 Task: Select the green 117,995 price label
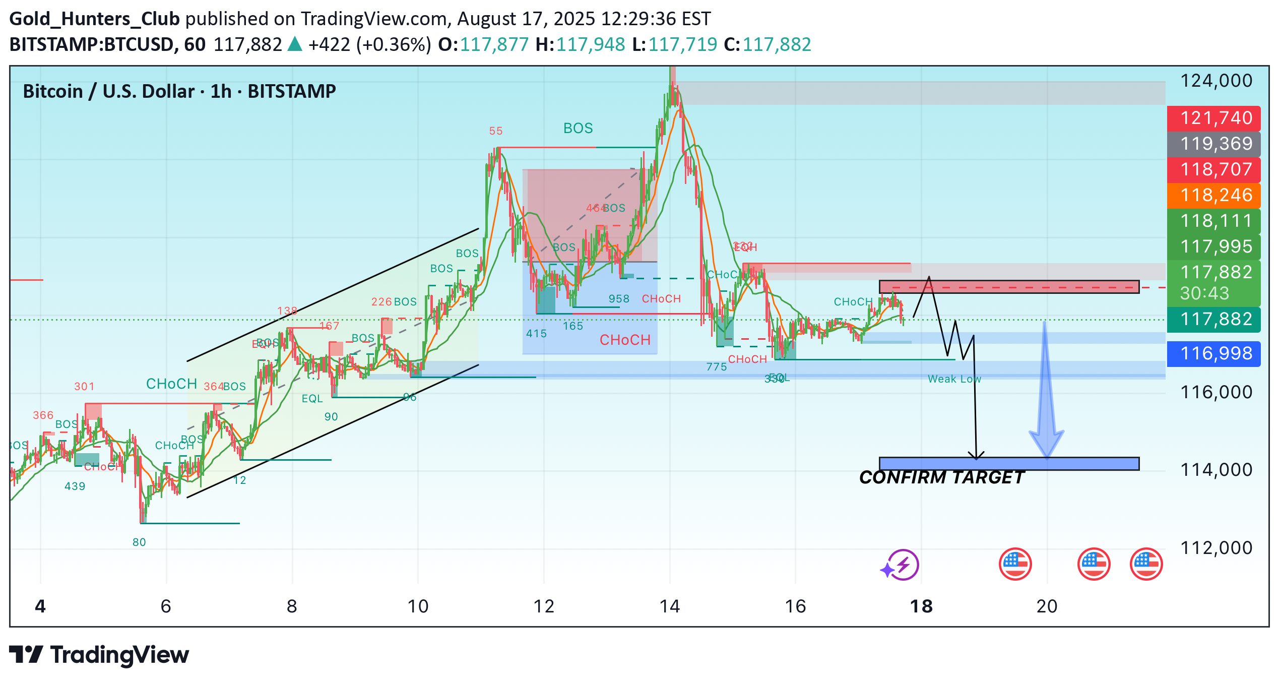1213,246
